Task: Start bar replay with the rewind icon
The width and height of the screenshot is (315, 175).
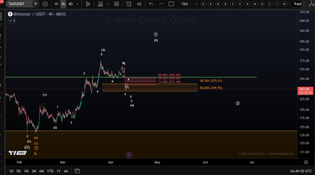Action: pos(139,4)
